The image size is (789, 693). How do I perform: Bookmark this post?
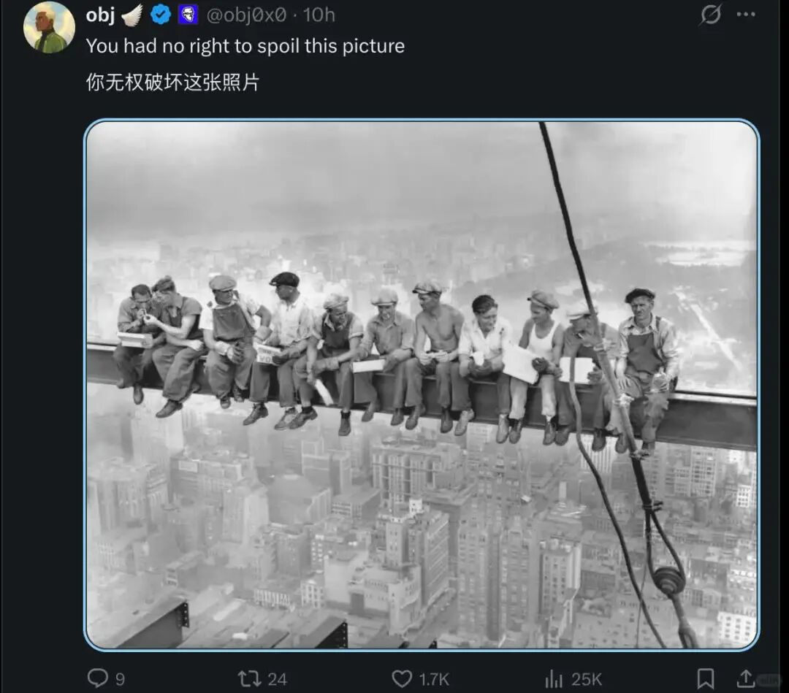click(705, 678)
